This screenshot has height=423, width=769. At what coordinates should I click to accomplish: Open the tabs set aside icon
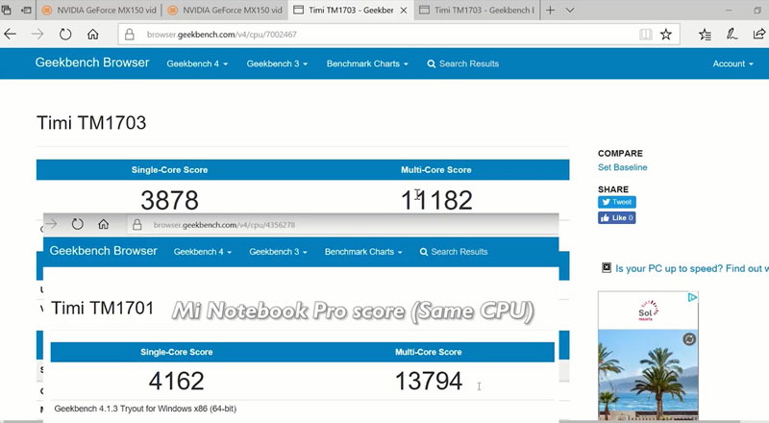[7, 10]
